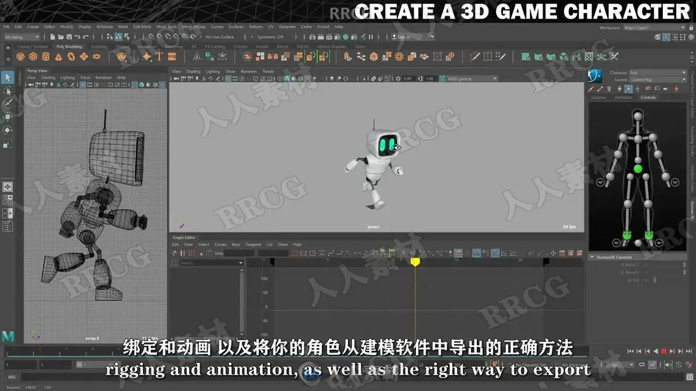The image size is (696, 391).
Task: Open the 24 fps frame rate dropdown
Action: click(619, 365)
